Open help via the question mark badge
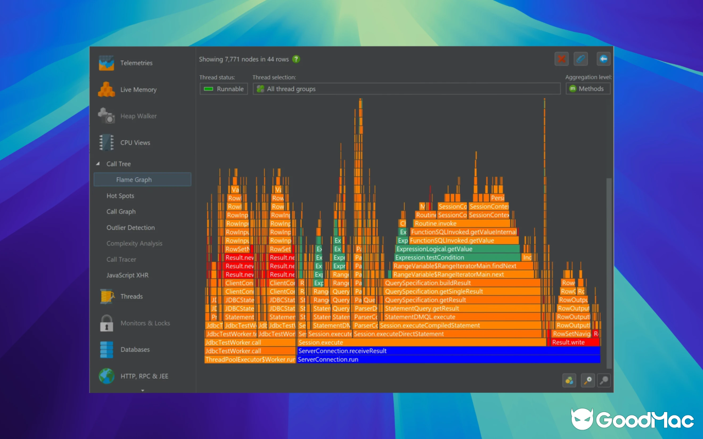Screen dimensions: 703x439 296,59
